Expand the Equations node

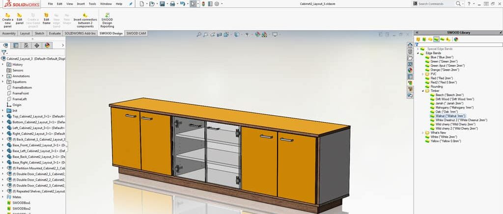2,81
